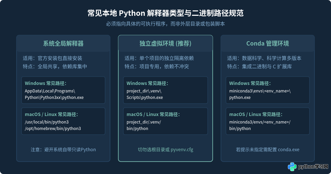
Task: Click the note "切勿选根目录或 pyvenv.cfg"
Action: pos(165,150)
